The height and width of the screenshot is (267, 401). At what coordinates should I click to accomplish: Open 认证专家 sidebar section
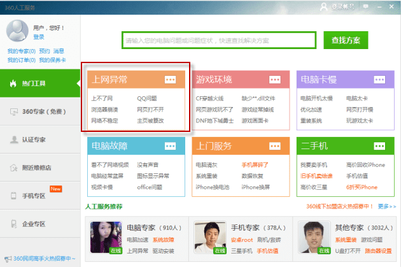(40, 140)
